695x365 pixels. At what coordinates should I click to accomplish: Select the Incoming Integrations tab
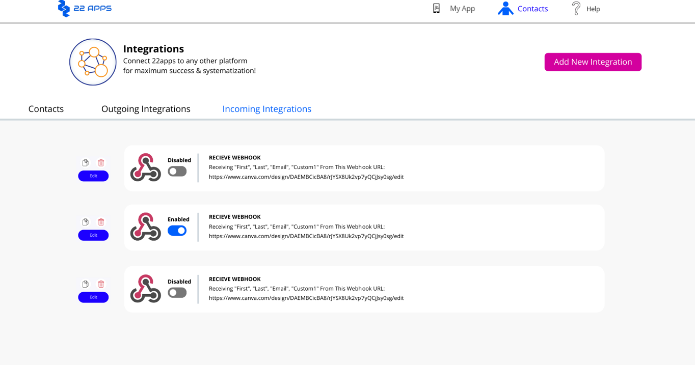pyautogui.click(x=266, y=109)
